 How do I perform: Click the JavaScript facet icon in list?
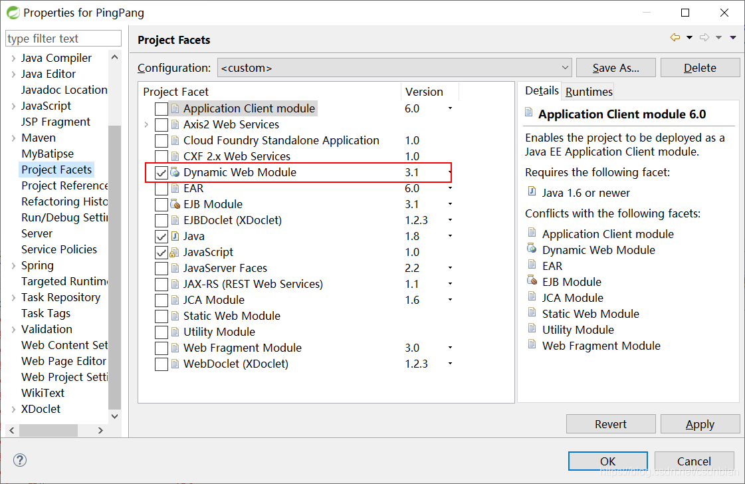[175, 252]
